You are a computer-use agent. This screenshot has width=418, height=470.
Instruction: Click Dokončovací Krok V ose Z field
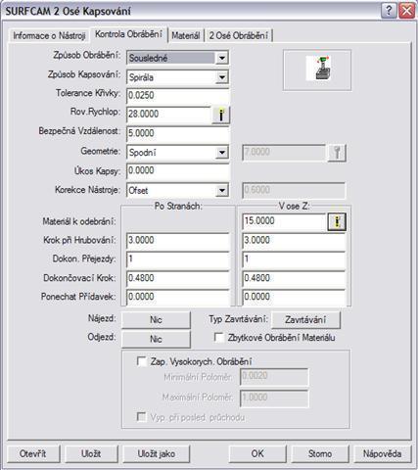coord(294,278)
